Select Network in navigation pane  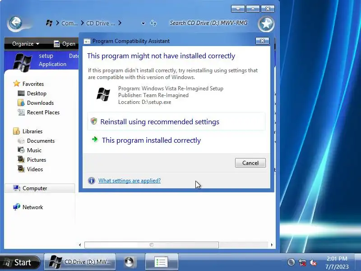tap(32, 207)
